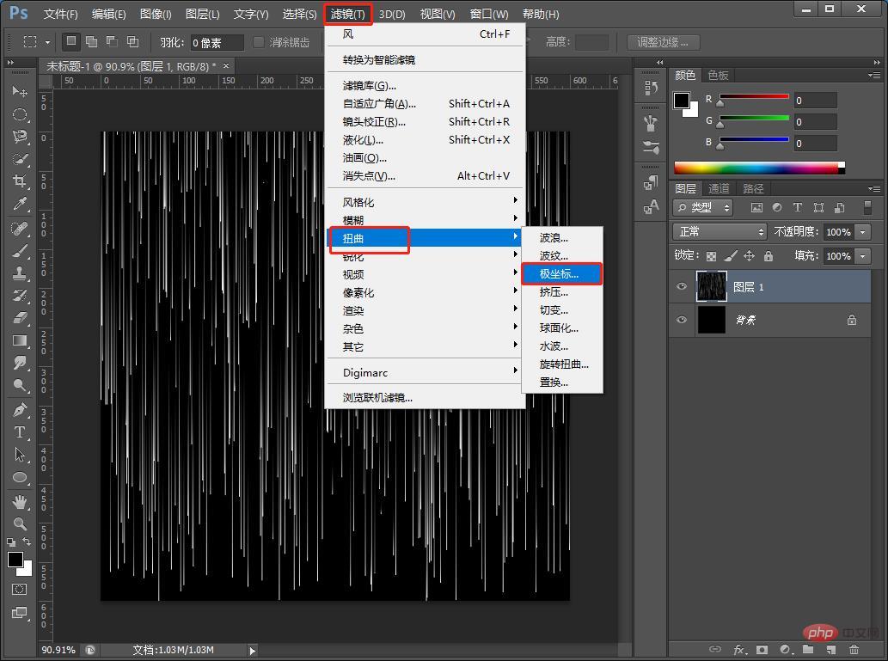Open the layer filter 类型 dropdown
This screenshot has width=888, height=661.
pos(703,208)
